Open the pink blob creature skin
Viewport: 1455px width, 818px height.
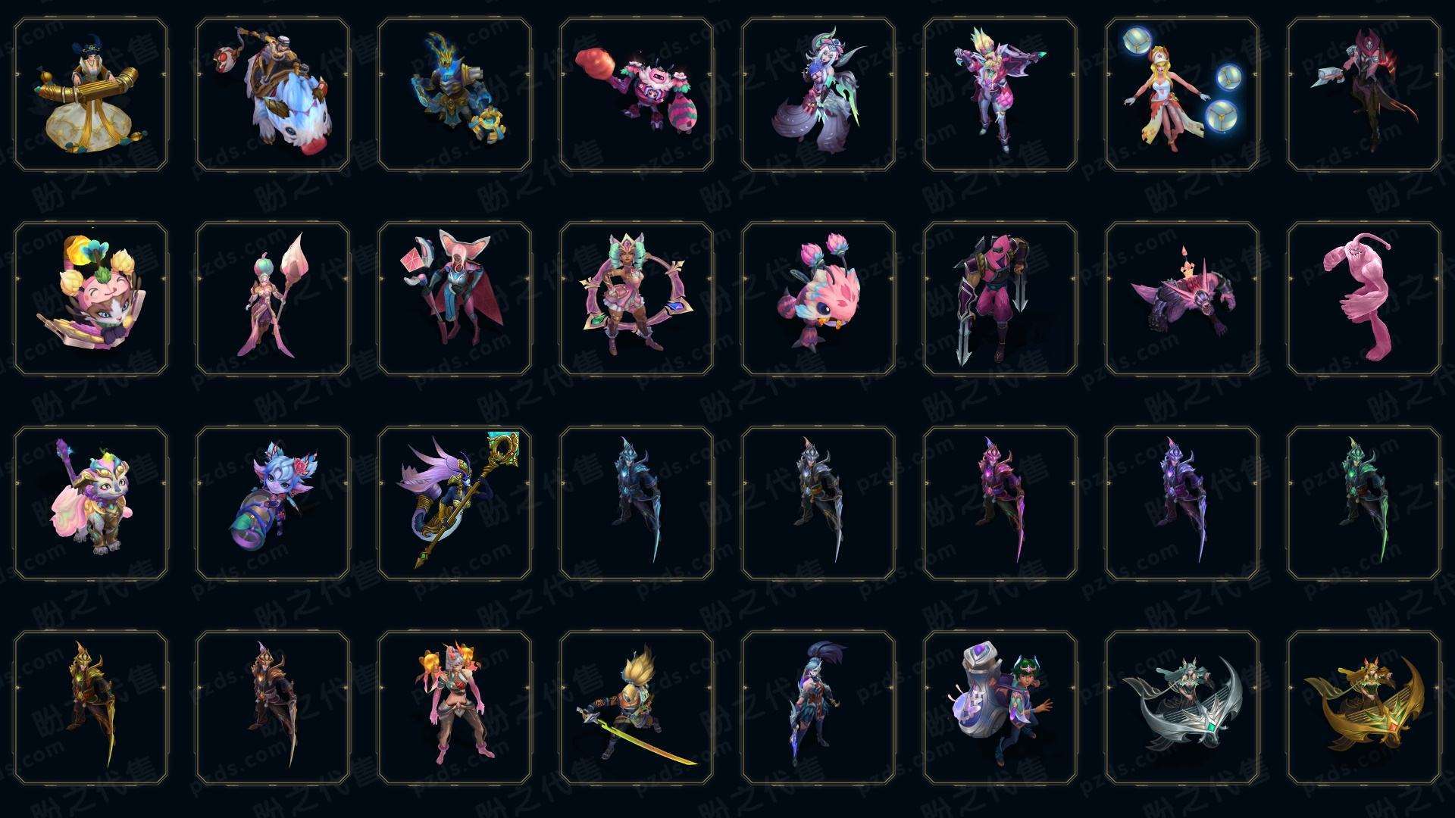pos(1364,298)
